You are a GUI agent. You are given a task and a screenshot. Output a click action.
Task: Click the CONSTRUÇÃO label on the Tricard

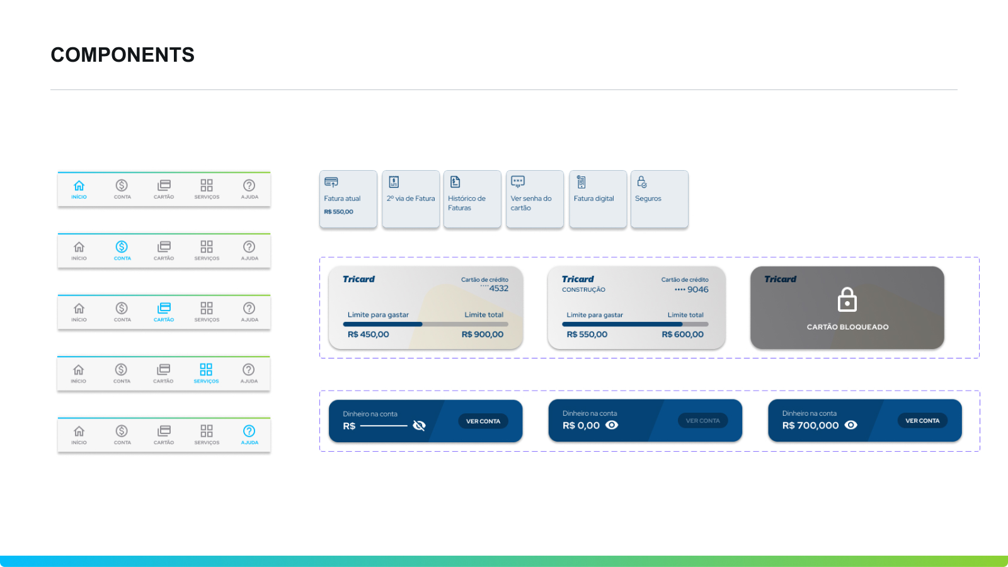(583, 290)
